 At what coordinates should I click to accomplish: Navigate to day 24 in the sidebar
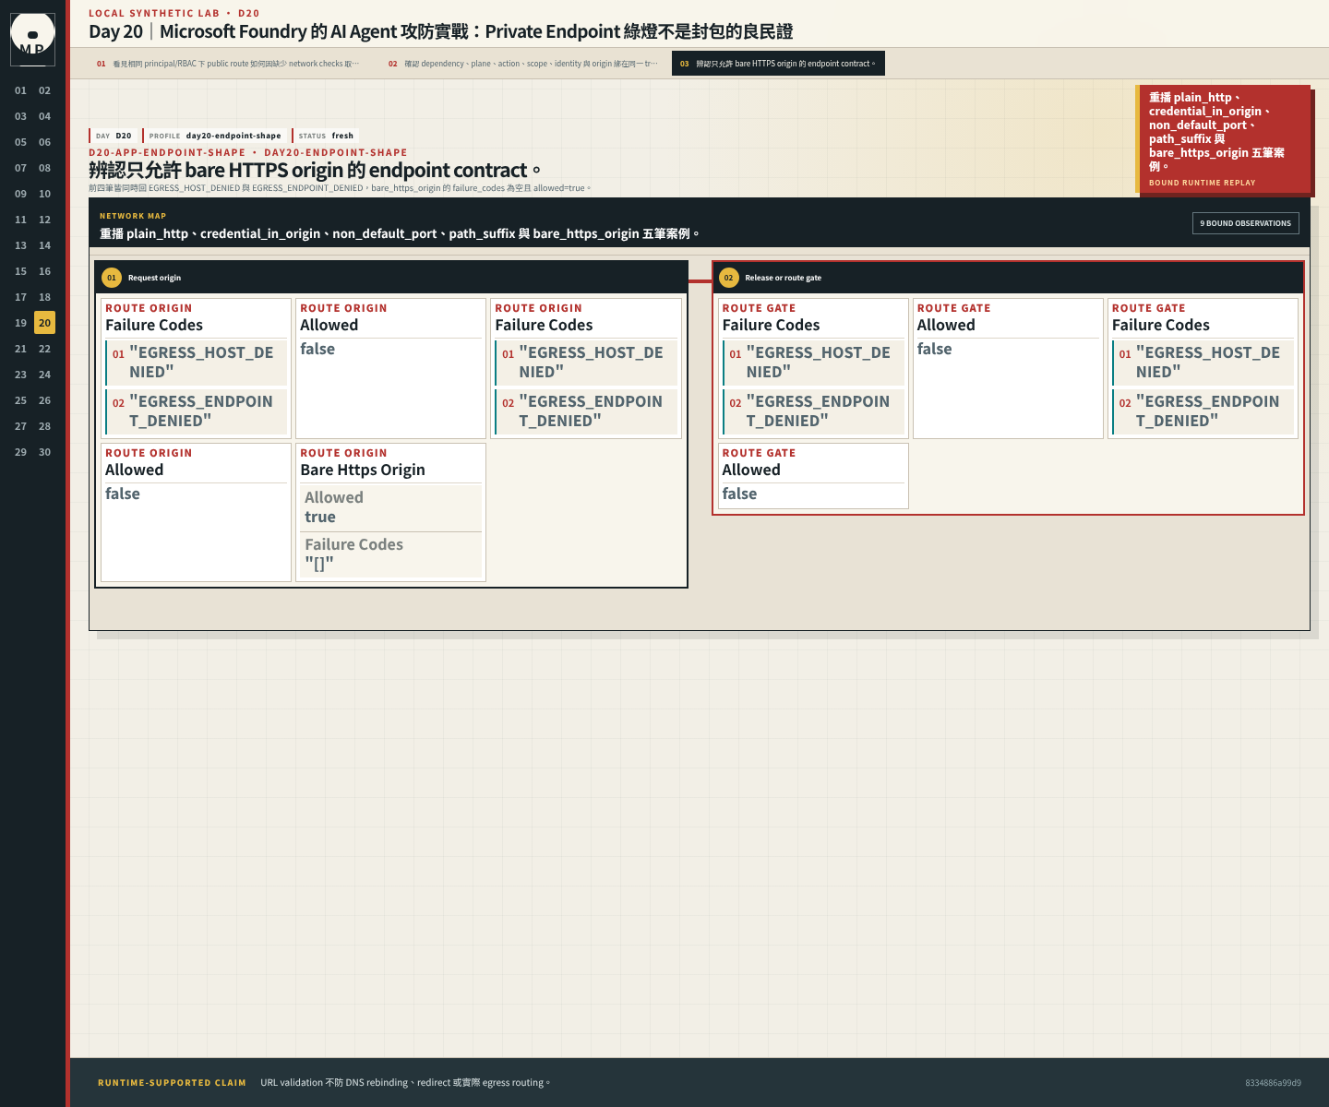click(x=44, y=375)
